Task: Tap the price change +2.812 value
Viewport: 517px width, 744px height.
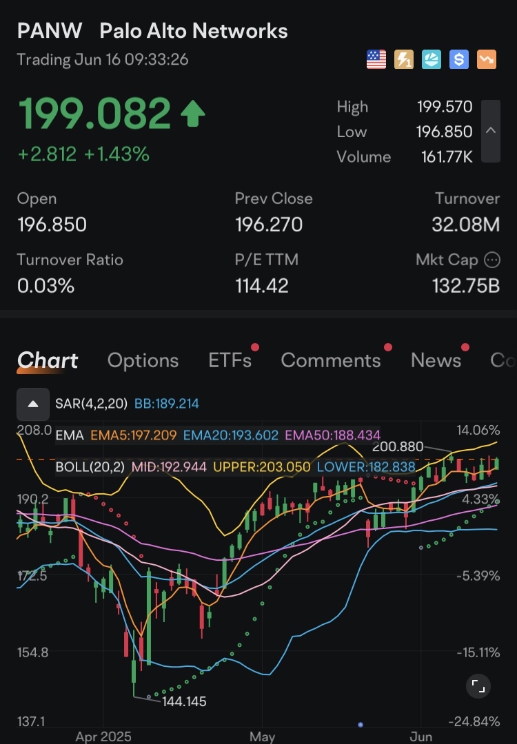Action: (47, 154)
